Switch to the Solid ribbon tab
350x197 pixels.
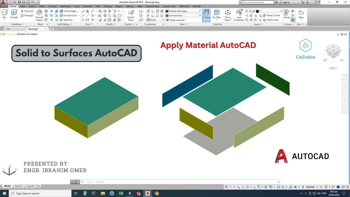coord(22,6)
